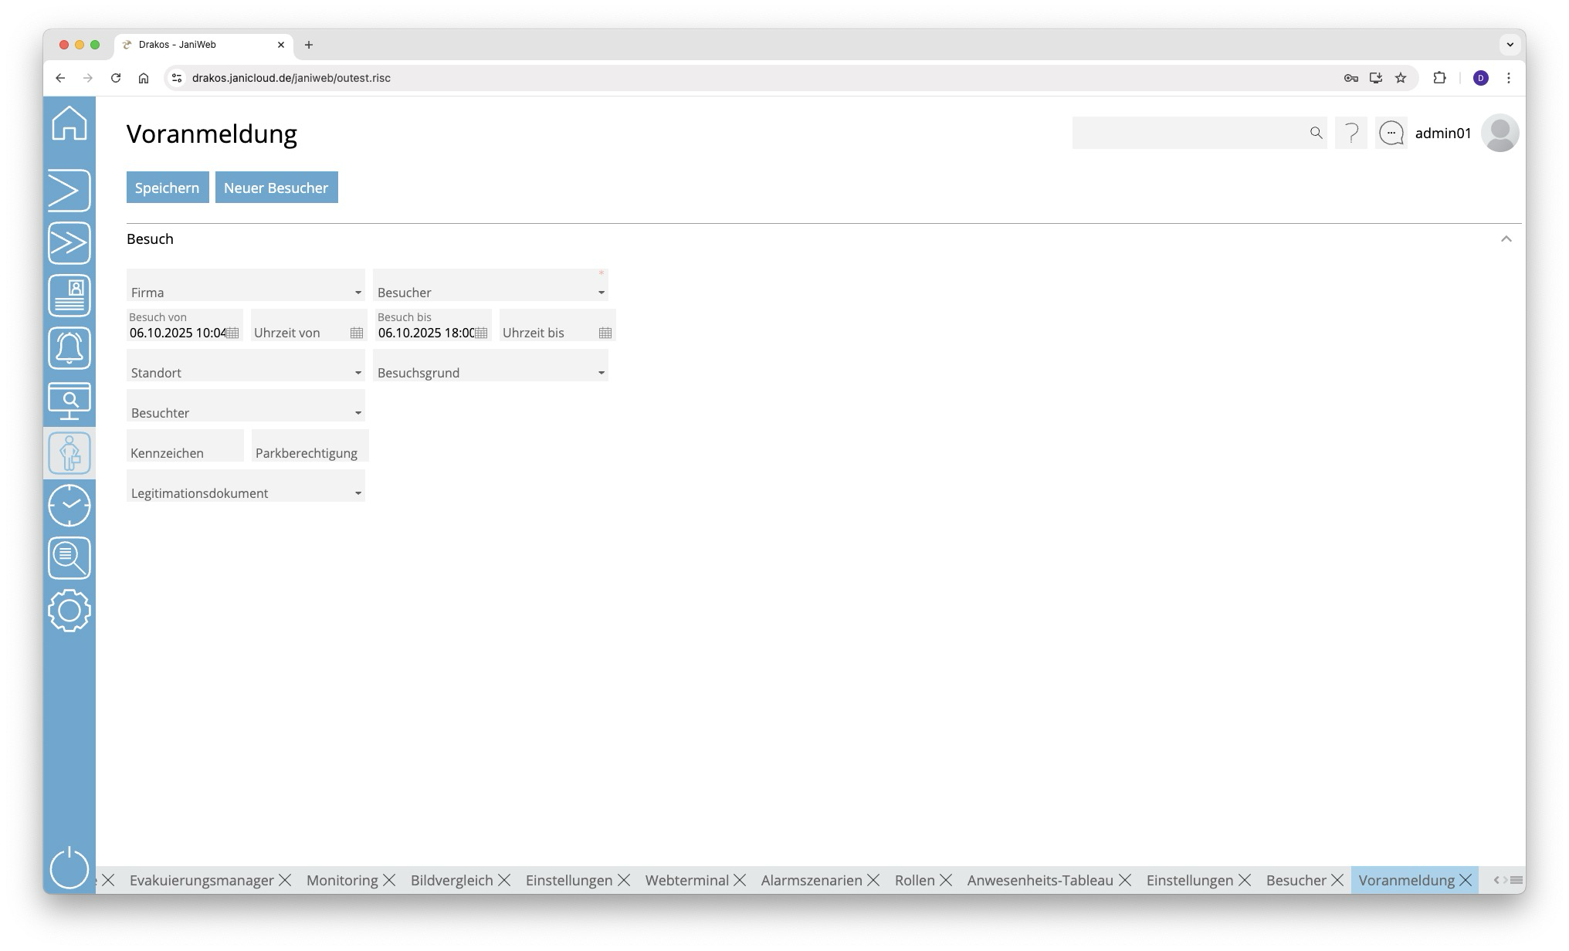Click the Speichern button

168,188
